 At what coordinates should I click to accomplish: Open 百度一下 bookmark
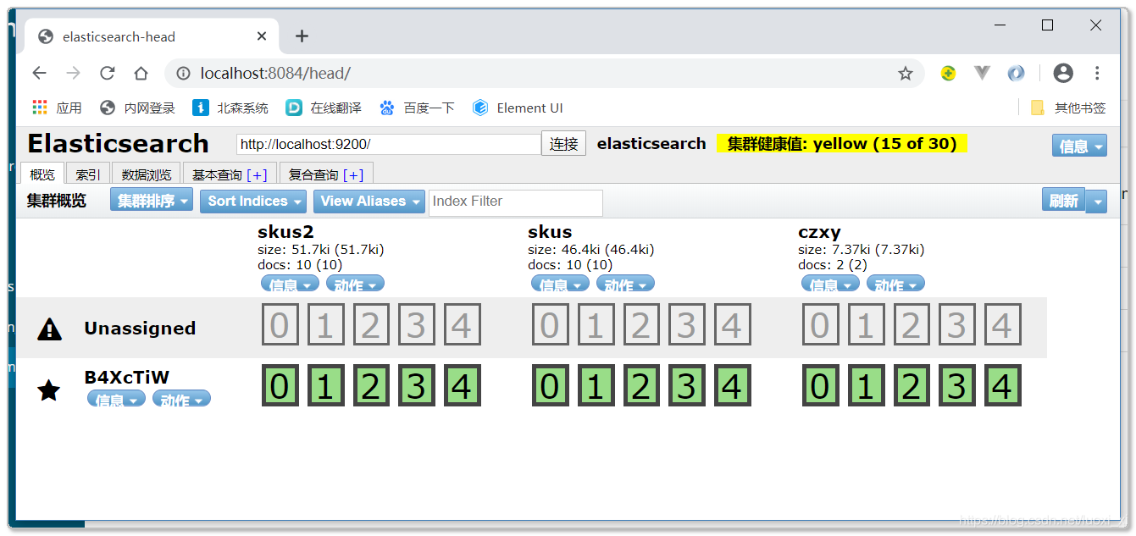pyautogui.click(x=417, y=108)
